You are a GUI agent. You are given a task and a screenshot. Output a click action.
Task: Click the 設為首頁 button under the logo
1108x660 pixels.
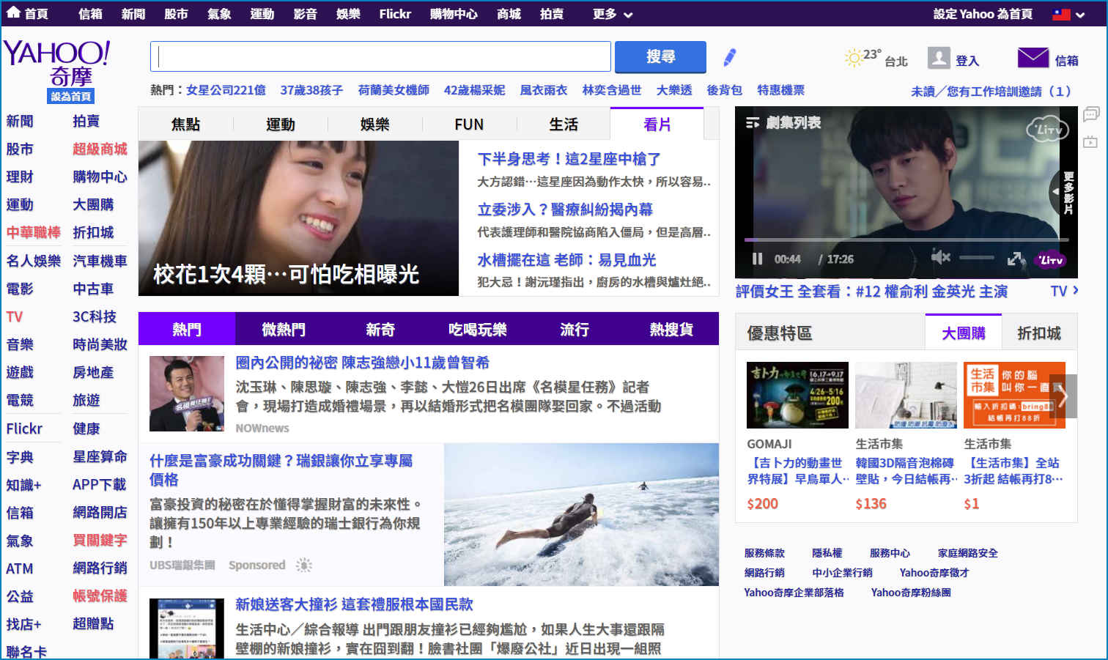coord(71,96)
